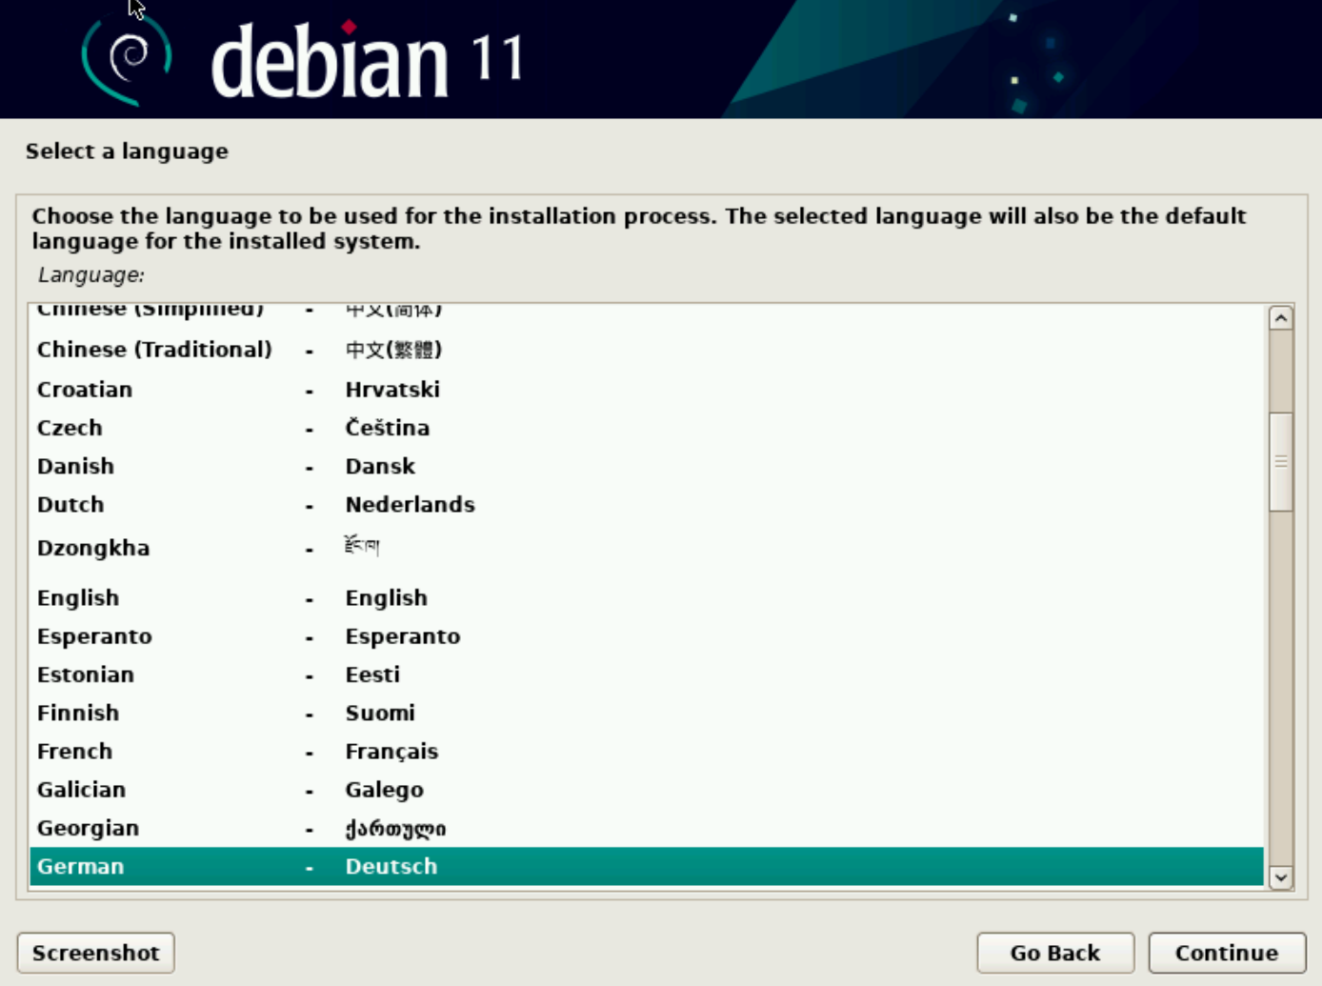The width and height of the screenshot is (1322, 986).
Task: Select Danish - Dansk row
Action: click(647, 466)
